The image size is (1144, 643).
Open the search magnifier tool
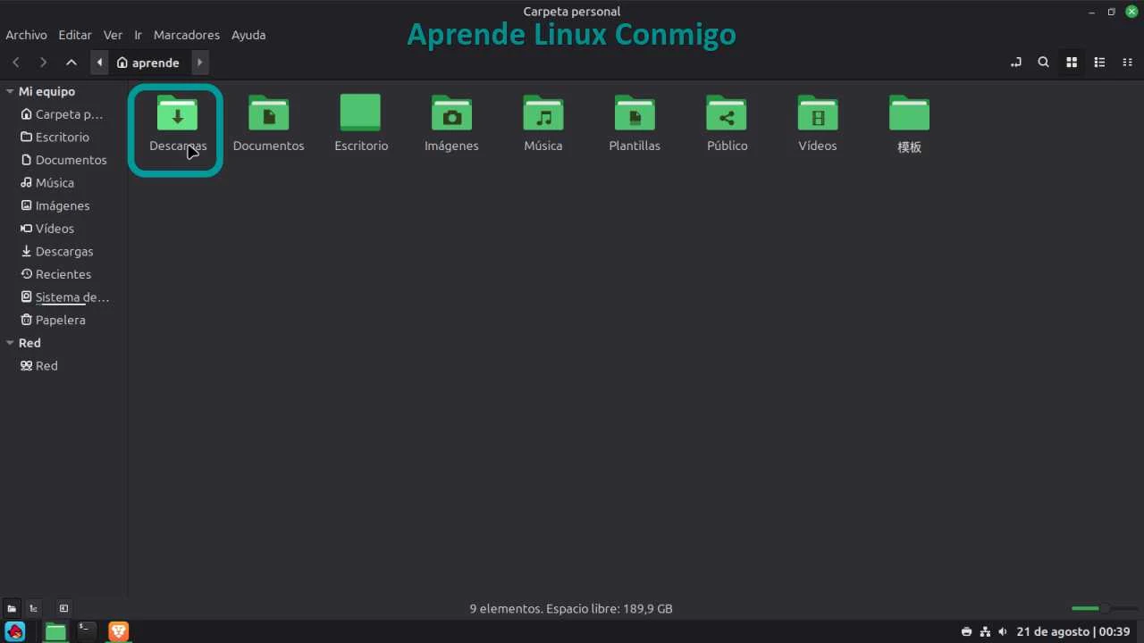1043,63
